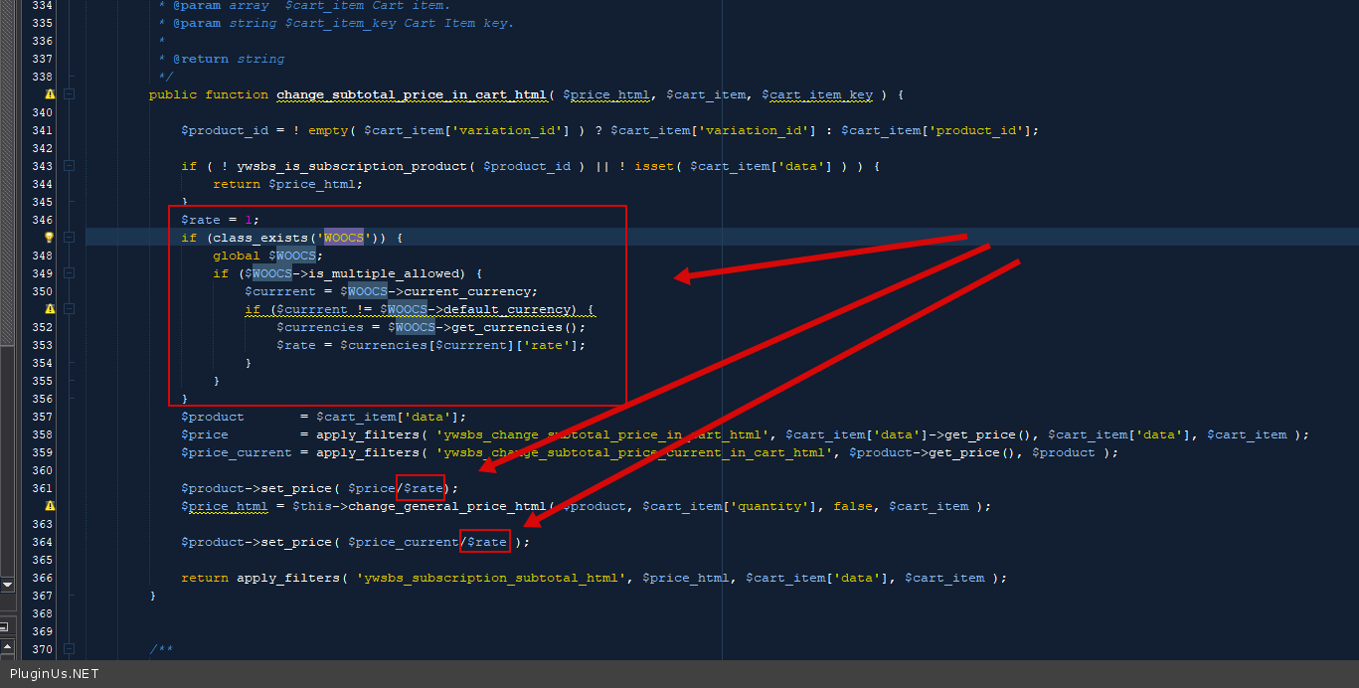Click '$cart_item_key Cart Item key.' doc comment
The width and height of the screenshot is (1359, 688).
pos(399,23)
